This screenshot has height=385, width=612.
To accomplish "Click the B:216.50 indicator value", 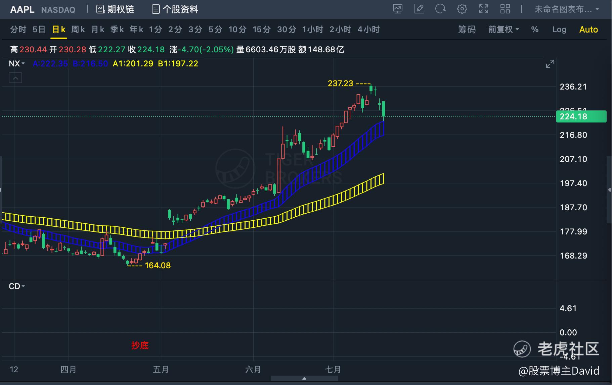I will (90, 63).
